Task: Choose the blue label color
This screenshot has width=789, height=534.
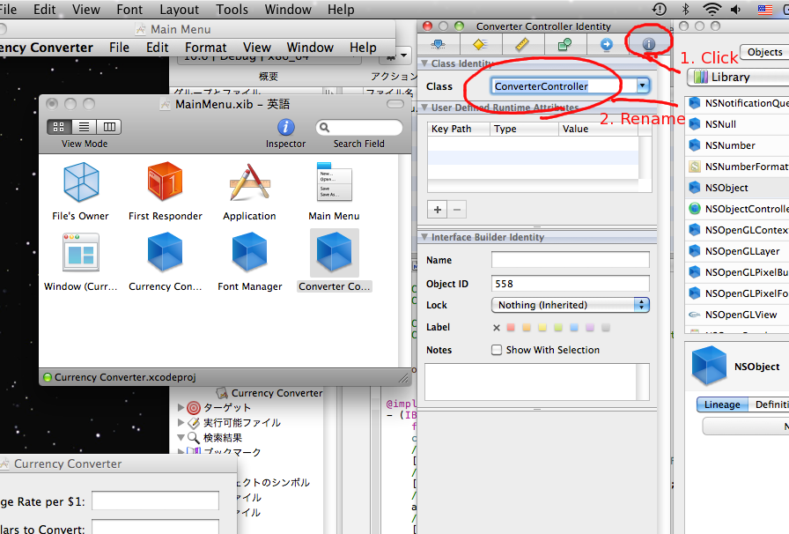Action: tap(574, 328)
